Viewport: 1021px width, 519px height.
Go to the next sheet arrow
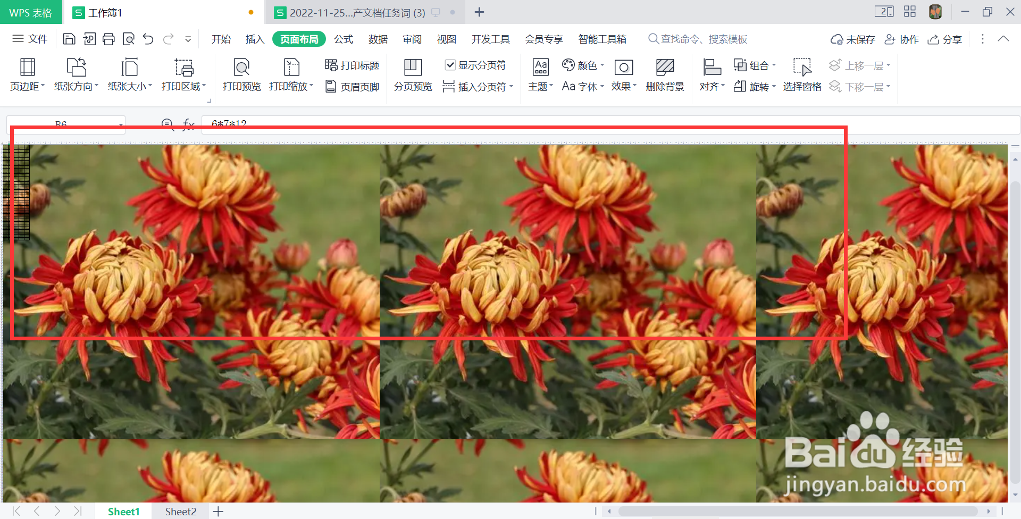(57, 511)
